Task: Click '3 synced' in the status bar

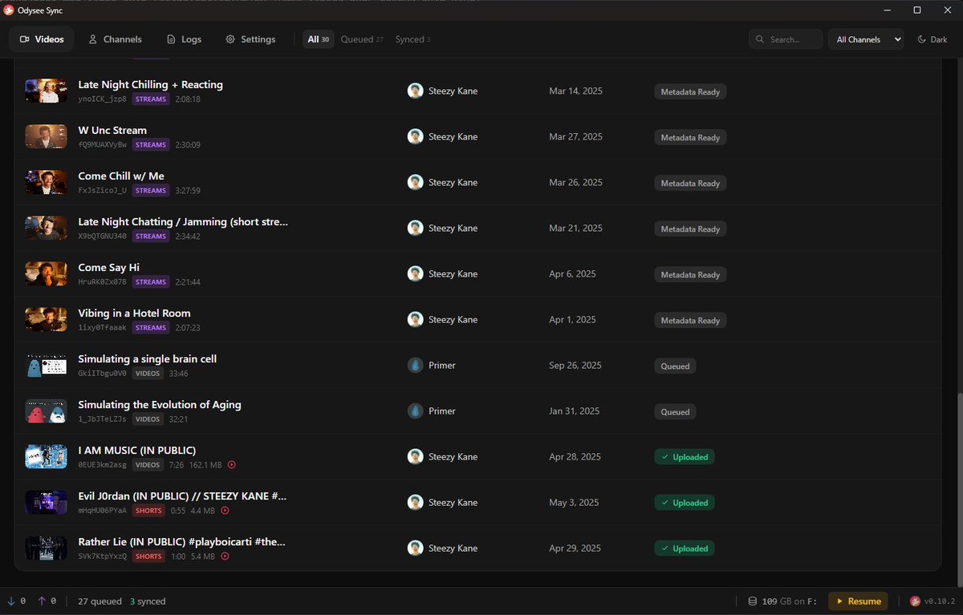Action: [x=148, y=601]
